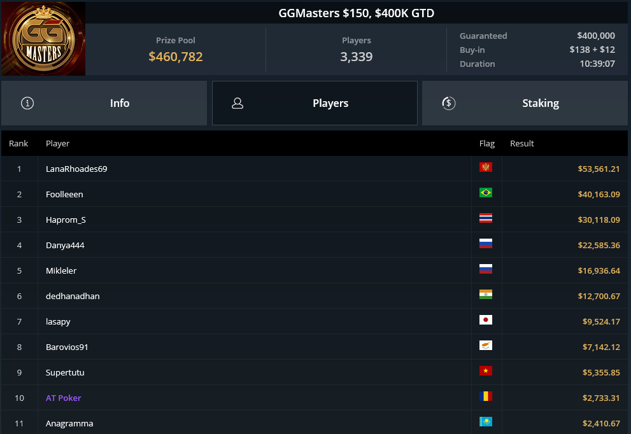Click the Thailand flag next to Haprom_S

[486, 218]
